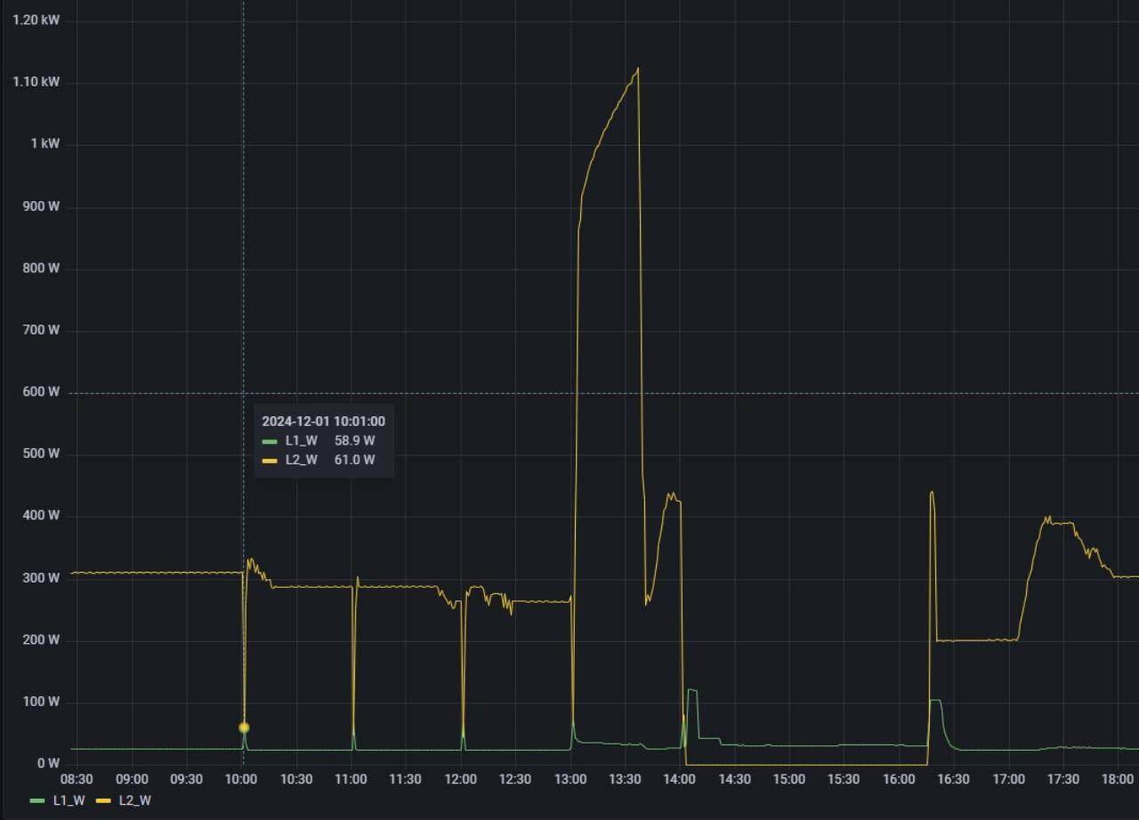The height and width of the screenshot is (820, 1139).
Task: Click the 10:00 time axis label
Action: [x=241, y=779]
